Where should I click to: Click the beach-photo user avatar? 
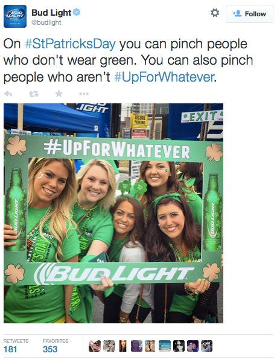pyautogui.click(x=165, y=346)
